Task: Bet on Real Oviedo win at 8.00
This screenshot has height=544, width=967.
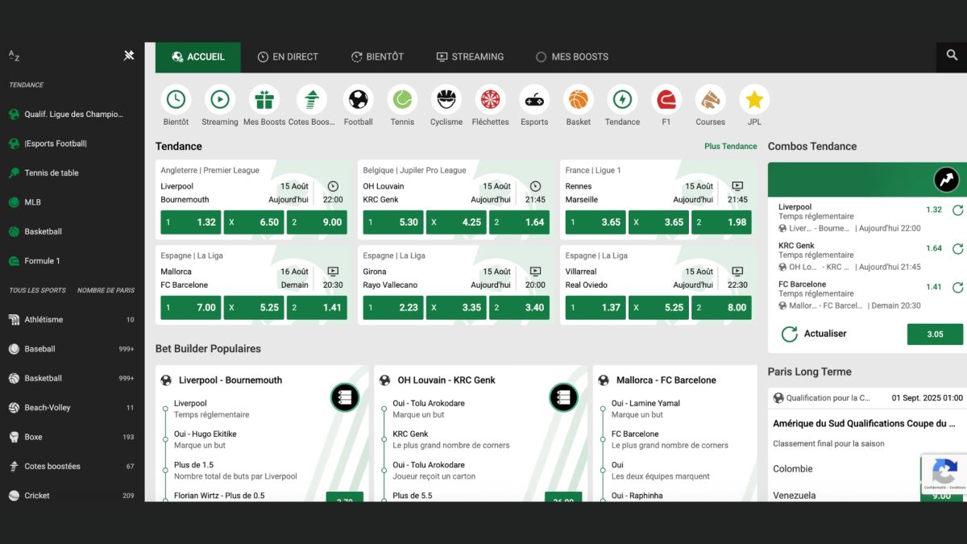Action: tap(721, 308)
